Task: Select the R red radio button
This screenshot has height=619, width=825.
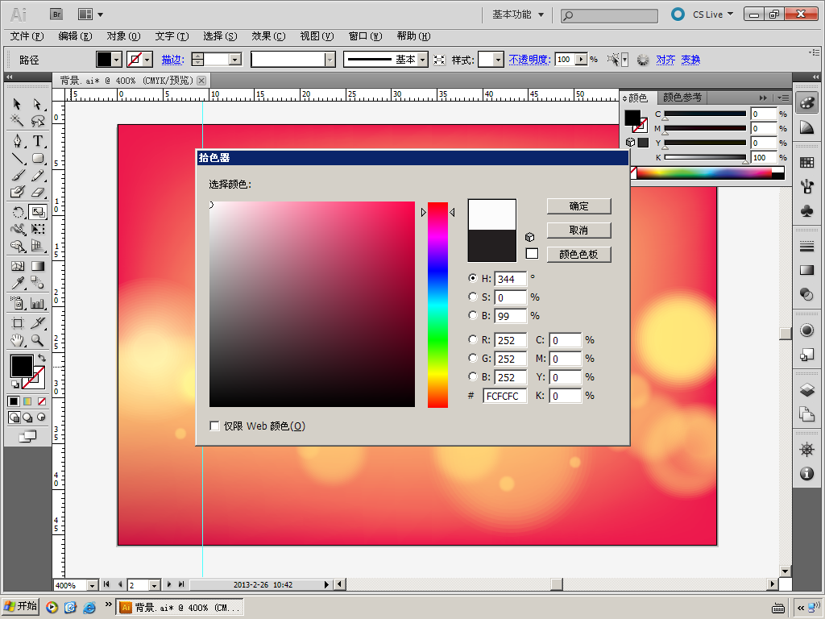Action: pyautogui.click(x=473, y=340)
